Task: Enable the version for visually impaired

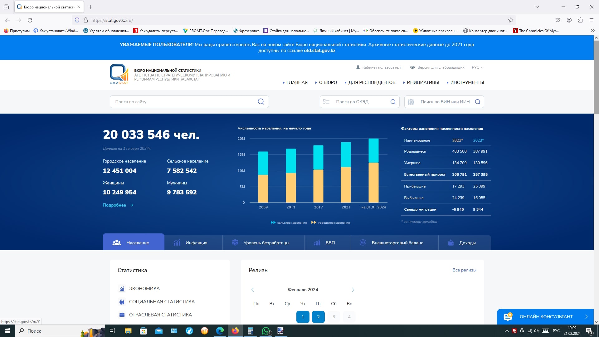Action: tap(437, 67)
